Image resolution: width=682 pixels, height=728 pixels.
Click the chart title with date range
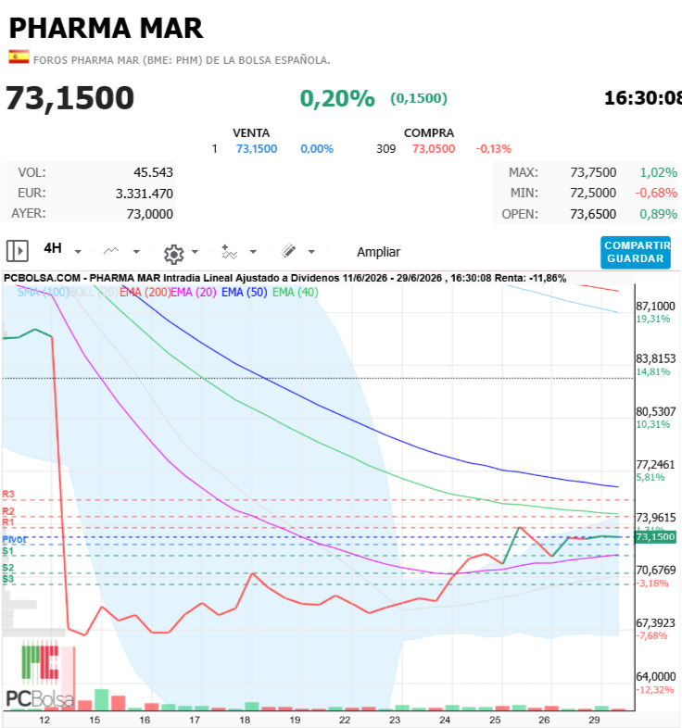coord(284,278)
